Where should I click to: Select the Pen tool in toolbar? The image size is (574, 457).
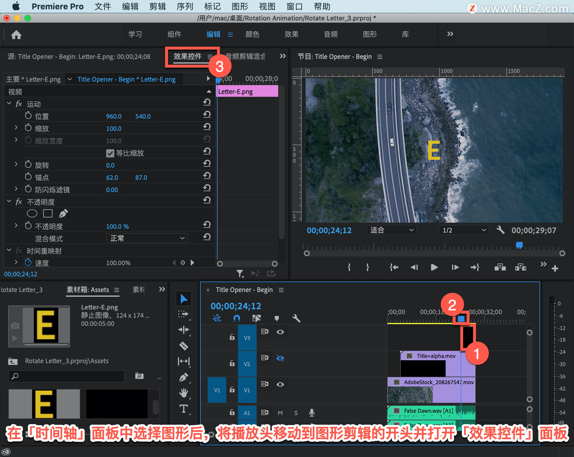(184, 377)
